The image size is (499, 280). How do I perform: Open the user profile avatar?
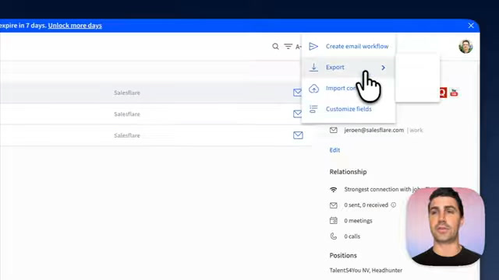coord(465,47)
